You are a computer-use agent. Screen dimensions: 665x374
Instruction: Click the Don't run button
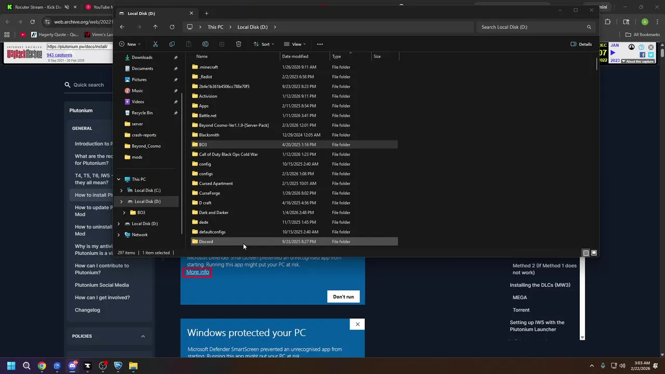pyautogui.click(x=343, y=297)
